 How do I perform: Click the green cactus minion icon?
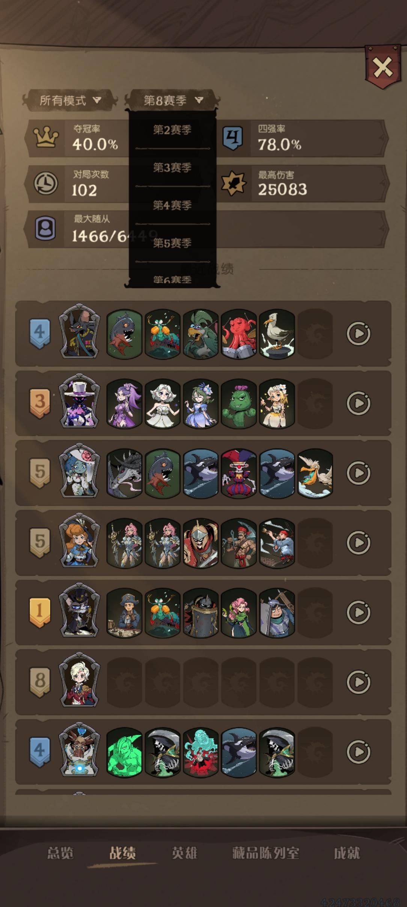point(239,403)
